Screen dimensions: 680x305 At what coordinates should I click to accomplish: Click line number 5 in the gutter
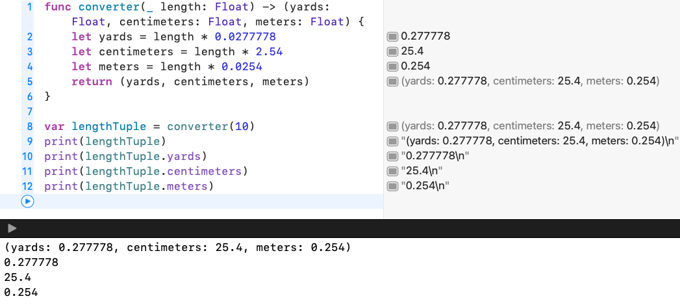pos(29,81)
